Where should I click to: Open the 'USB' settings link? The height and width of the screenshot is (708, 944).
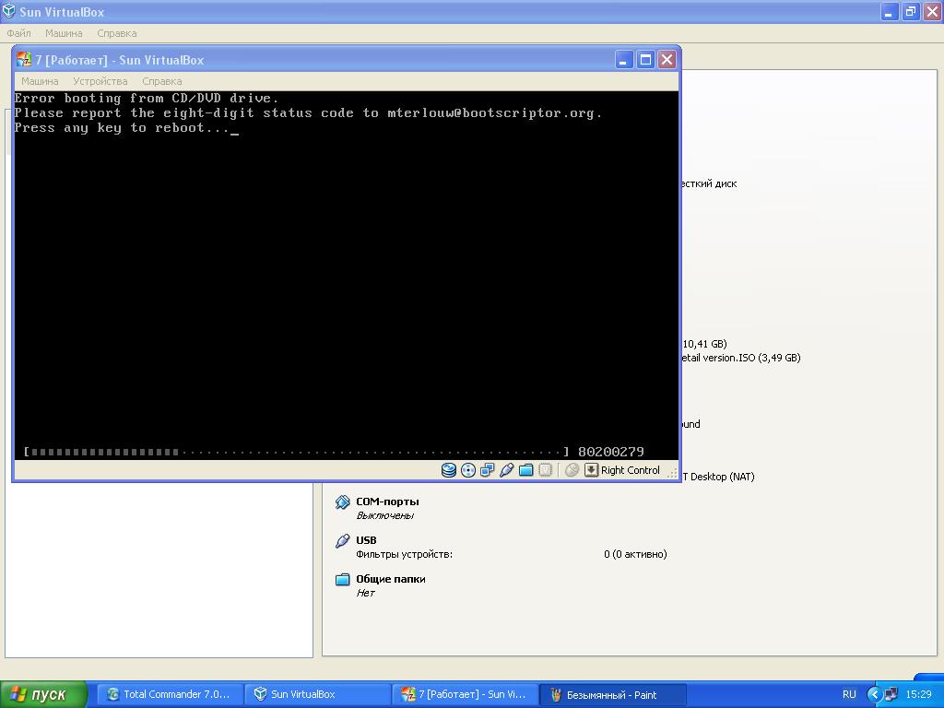(366, 540)
